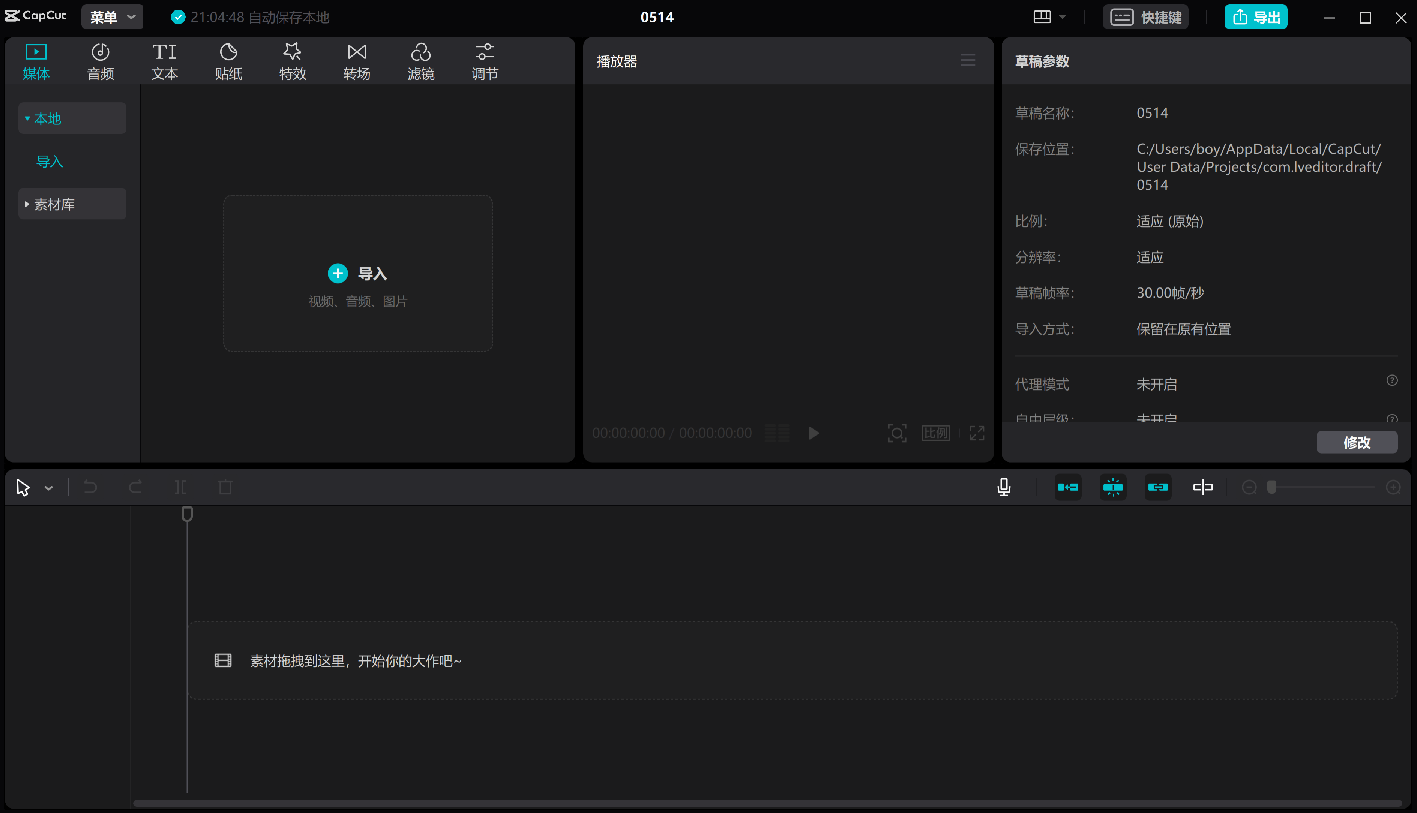This screenshot has width=1417, height=813.
Task: Open the 菜单 dropdown menu
Action: pyautogui.click(x=112, y=17)
